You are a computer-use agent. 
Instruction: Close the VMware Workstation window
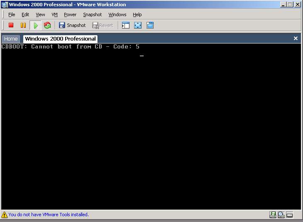point(298,5)
